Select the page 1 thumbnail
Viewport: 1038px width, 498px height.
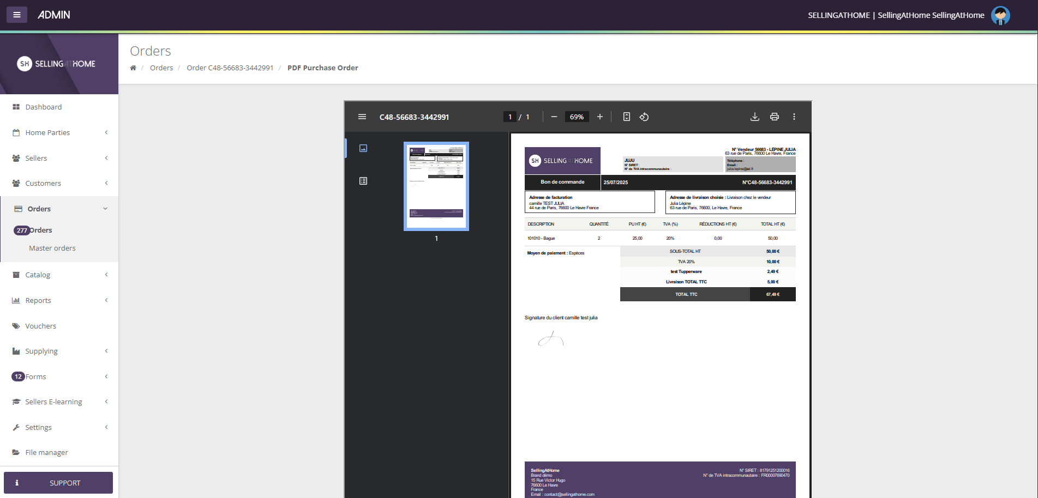click(x=436, y=186)
